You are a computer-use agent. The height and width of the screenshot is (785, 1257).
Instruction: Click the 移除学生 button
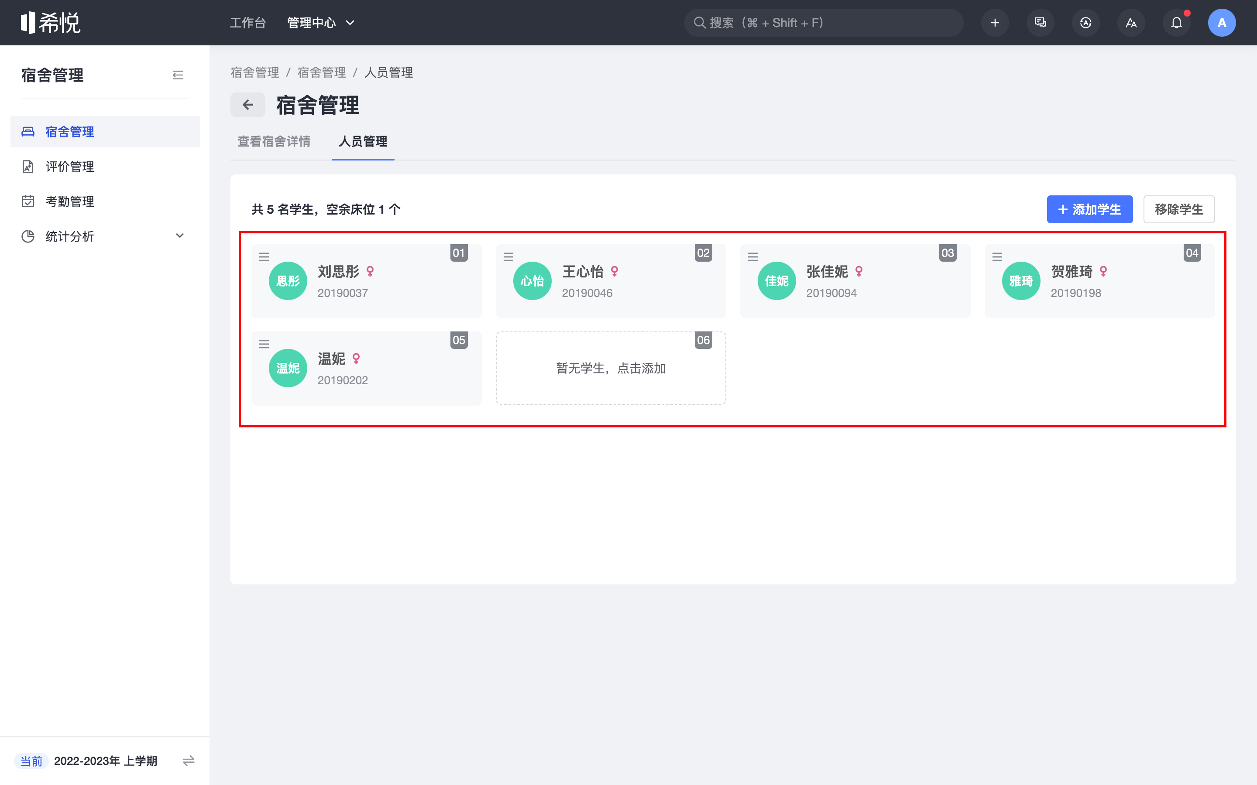(x=1179, y=209)
